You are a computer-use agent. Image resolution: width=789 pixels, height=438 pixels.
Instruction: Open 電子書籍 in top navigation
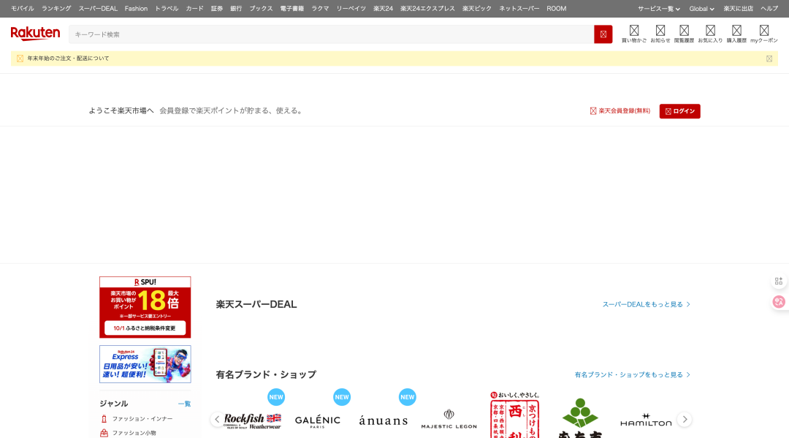[x=291, y=9]
